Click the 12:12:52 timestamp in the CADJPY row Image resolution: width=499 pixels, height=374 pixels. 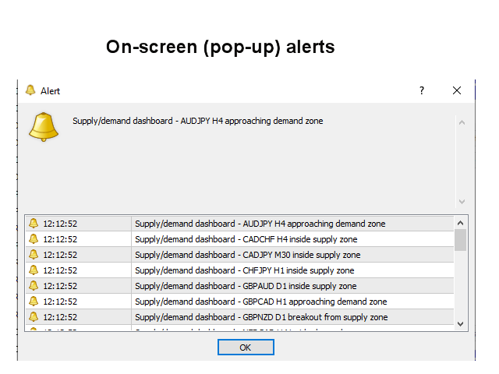point(60,255)
